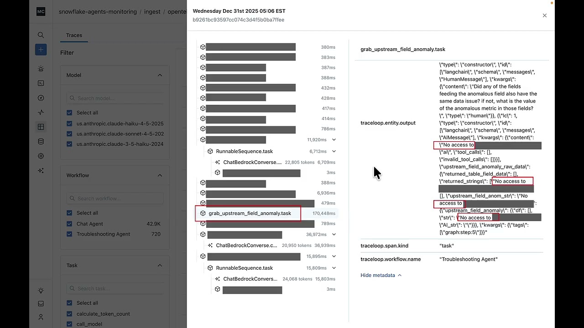Click the sparkle icon of the 24,068 tokens span

coord(218,279)
